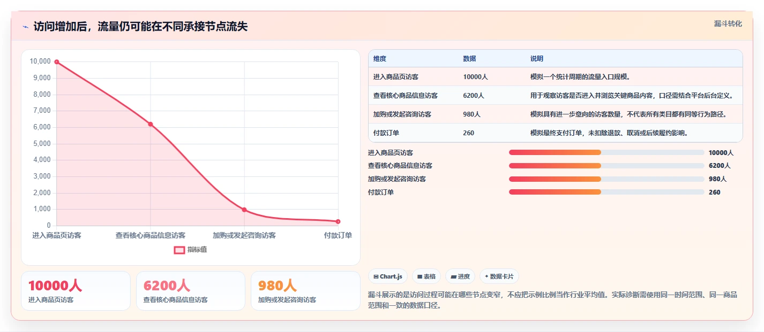
Task: Click the chart data point for 加购或发起咨询访客
Action: (x=244, y=210)
